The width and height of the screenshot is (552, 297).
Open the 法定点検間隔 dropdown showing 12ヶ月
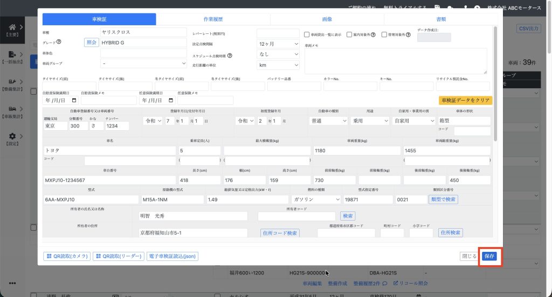tap(278, 44)
